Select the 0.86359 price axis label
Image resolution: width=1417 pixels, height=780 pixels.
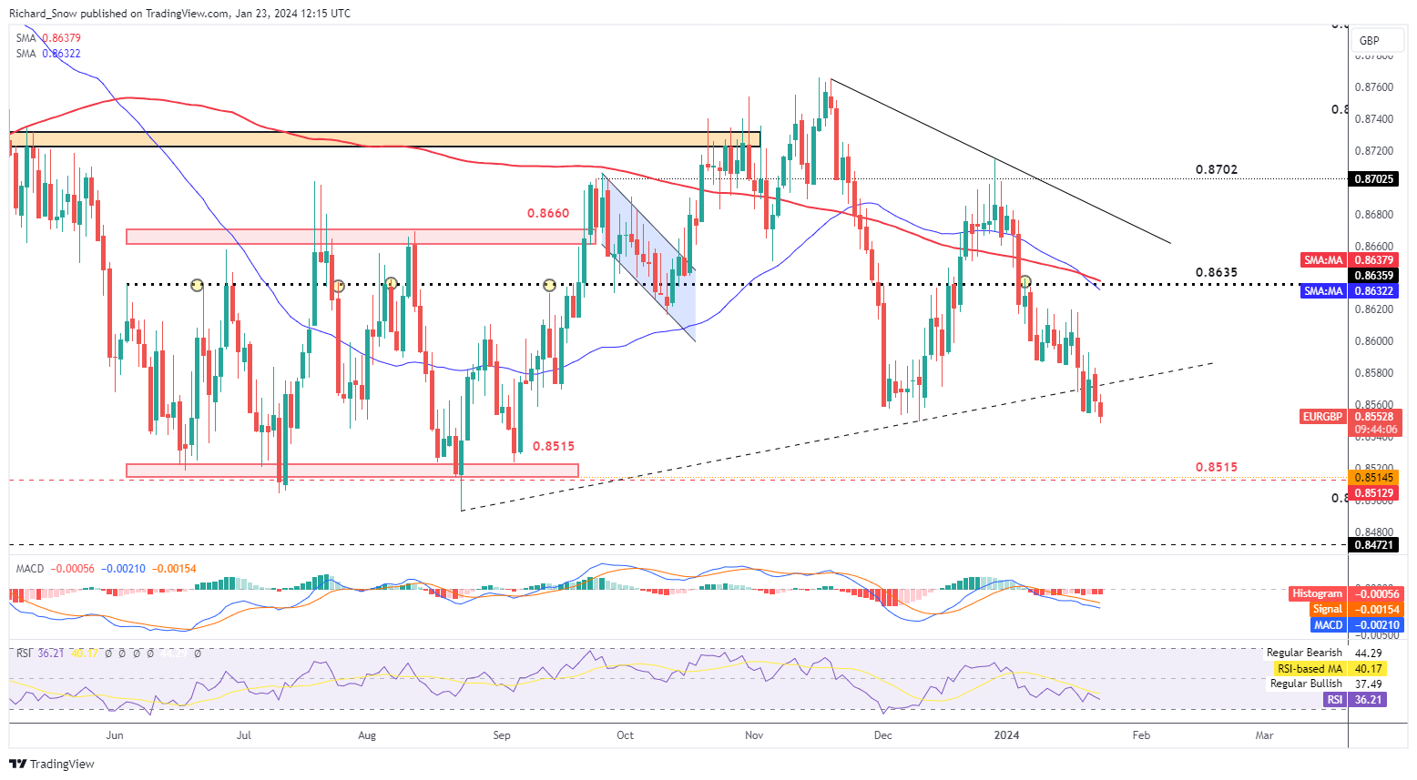click(x=1375, y=276)
